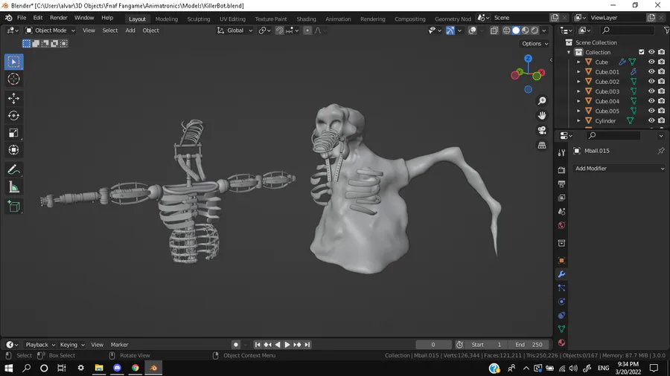670x376 pixels.
Task: Click the Options button in the viewport
Action: point(535,44)
